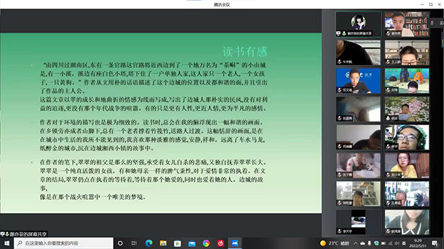Show hidden tray icons with the chevron
Screen dimensions: 444x249
(x=356, y=243)
